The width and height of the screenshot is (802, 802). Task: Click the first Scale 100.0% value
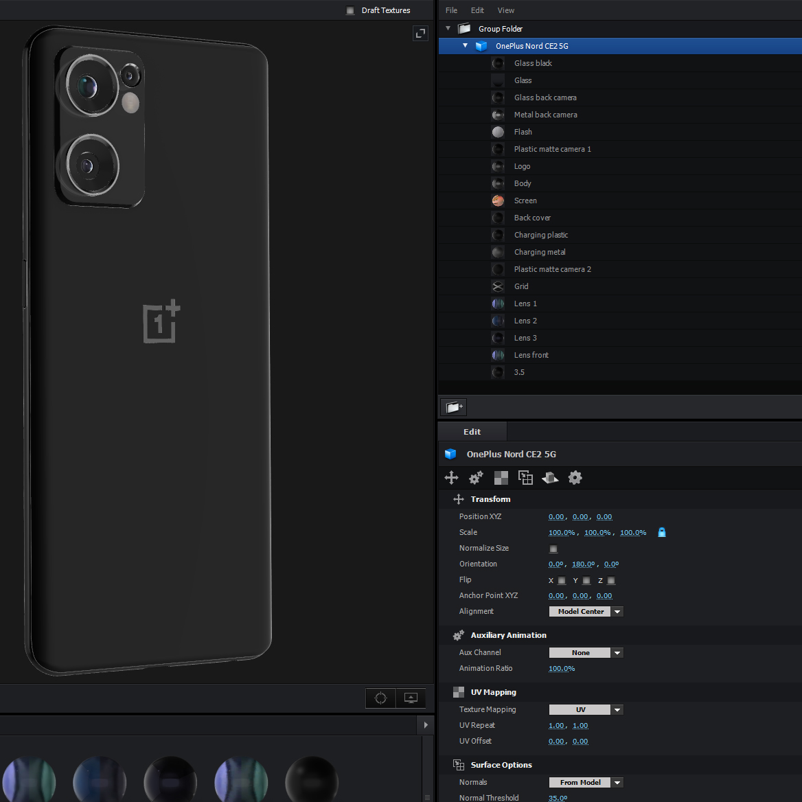coord(562,532)
